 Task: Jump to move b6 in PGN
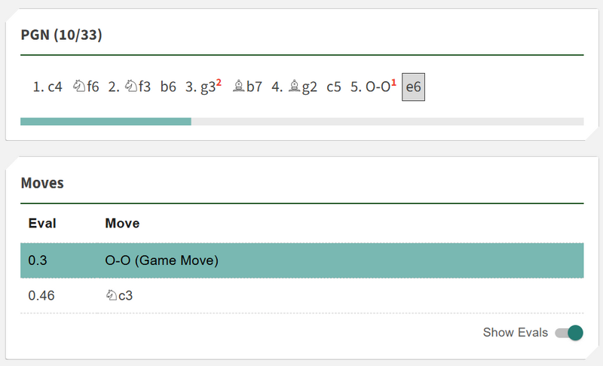point(168,87)
